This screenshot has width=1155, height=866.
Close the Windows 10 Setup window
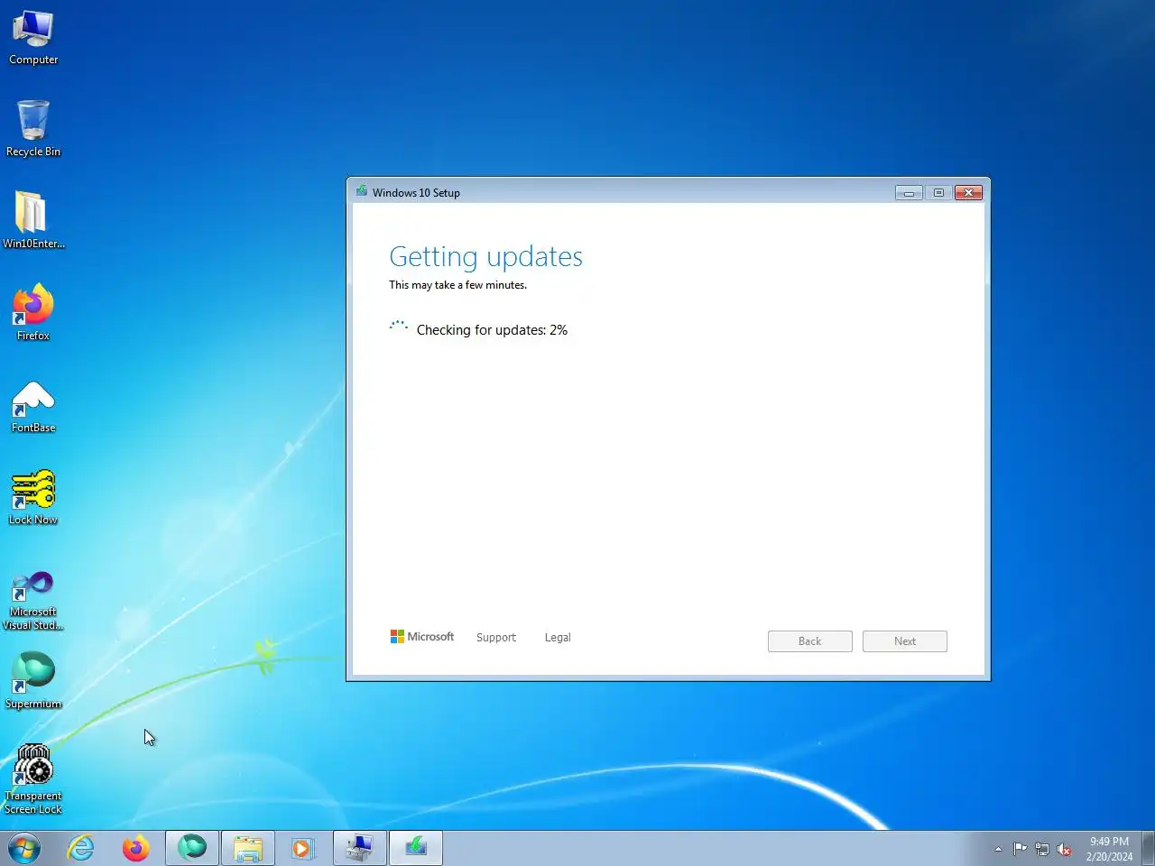968,193
